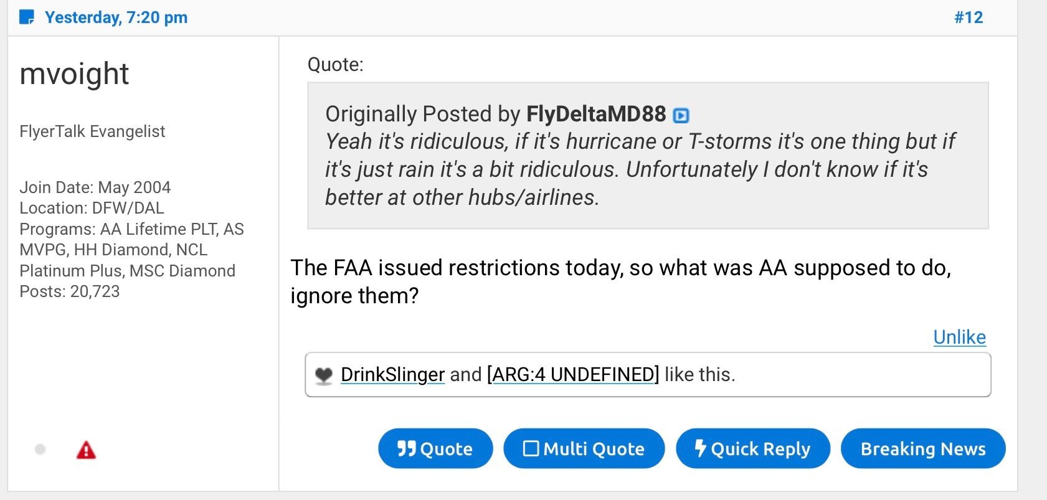Toggle the Multi Quote checkbox
This screenshot has width=1047, height=500.
click(531, 448)
